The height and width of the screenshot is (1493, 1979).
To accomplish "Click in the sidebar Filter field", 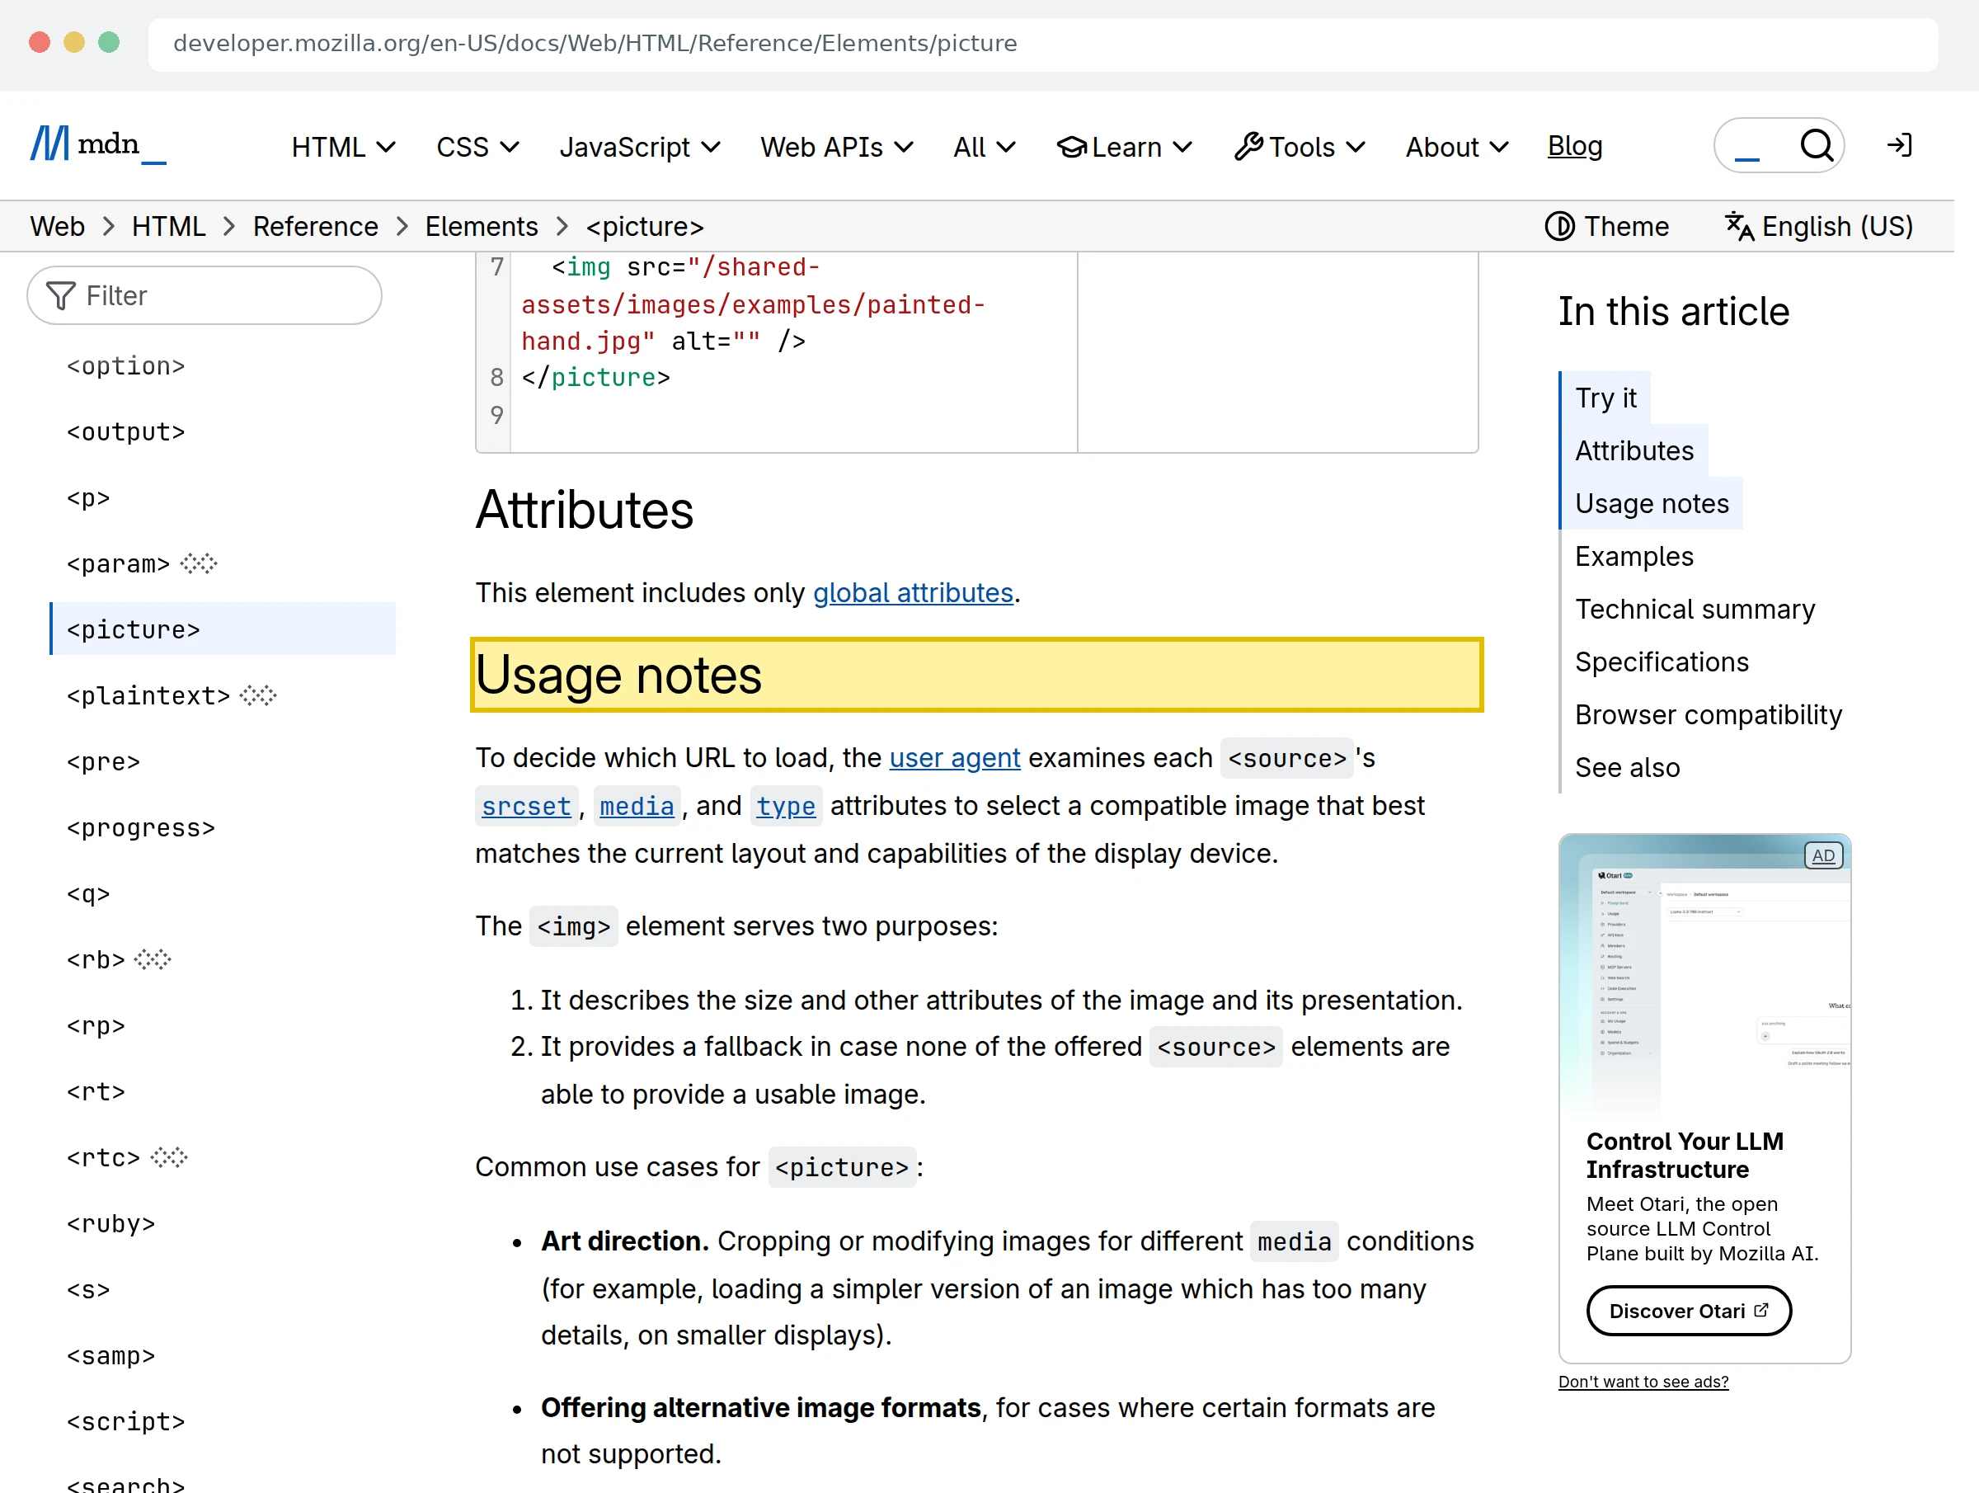I will coord(204,295).
